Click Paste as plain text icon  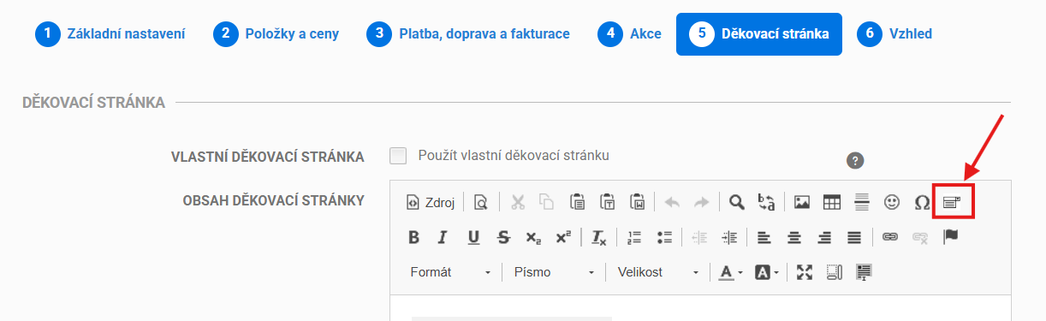[x=607, y=203]
